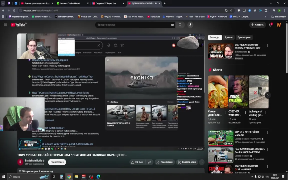Open options for the welding gate short
Screen dimensions: 288x180
point(266,112)
